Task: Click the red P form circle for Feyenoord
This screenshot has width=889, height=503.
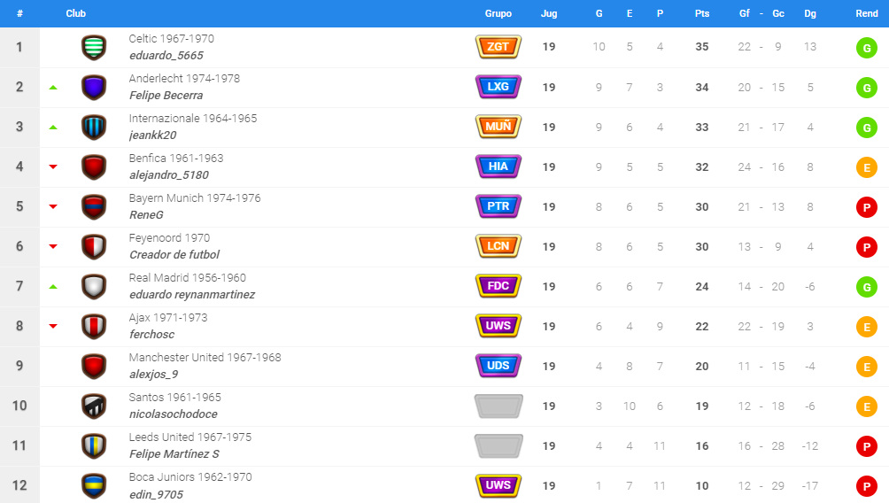Action: click(866, 247)
